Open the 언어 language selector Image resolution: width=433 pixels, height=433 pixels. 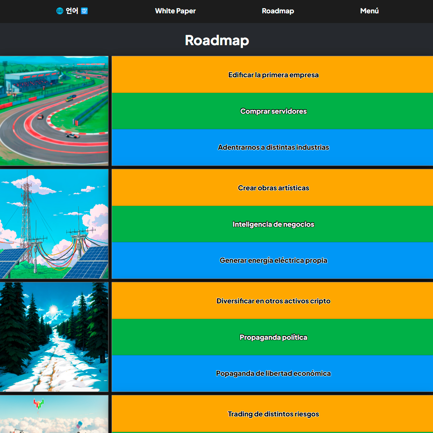pyautogui.click(x=72, y=11)
